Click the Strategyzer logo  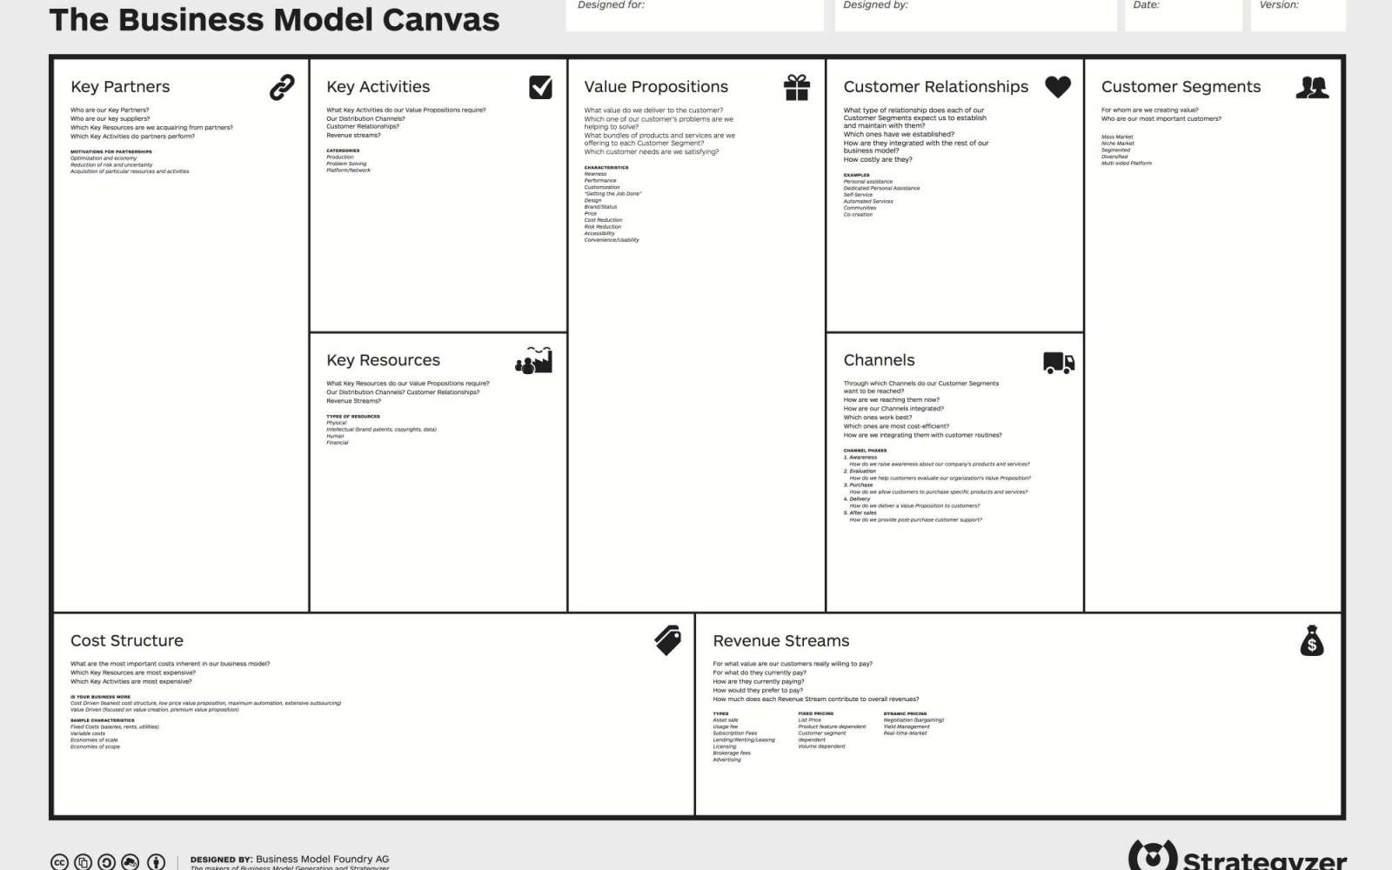point(1237,857)
